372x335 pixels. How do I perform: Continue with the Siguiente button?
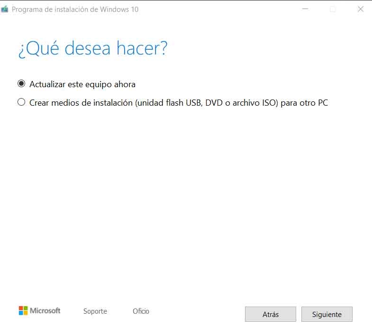327,314
